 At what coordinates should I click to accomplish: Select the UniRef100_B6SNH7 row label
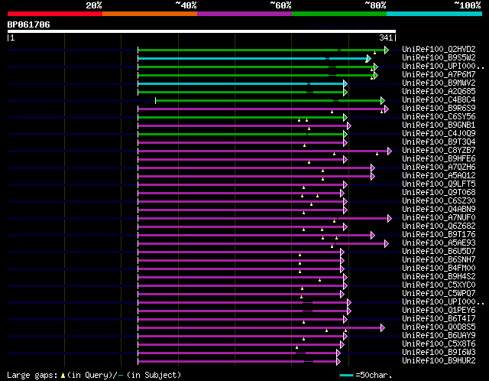pos(439,260)
